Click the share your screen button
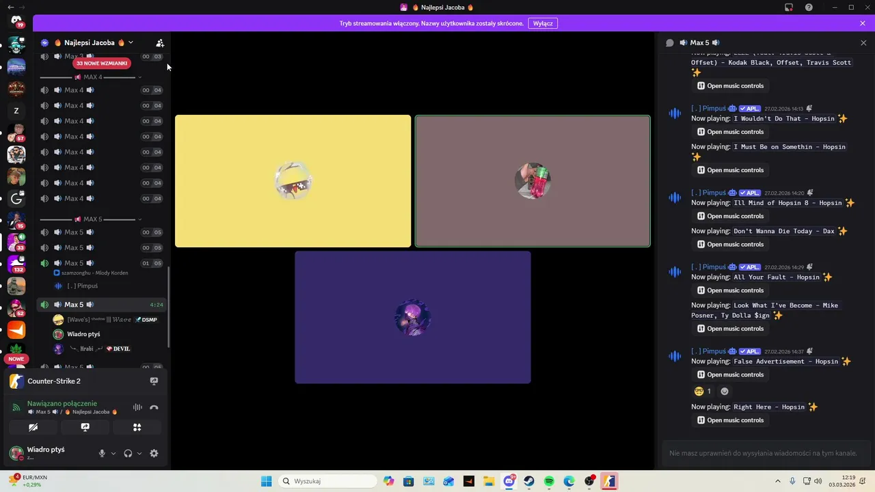The image size is (875, 492). 85,427
